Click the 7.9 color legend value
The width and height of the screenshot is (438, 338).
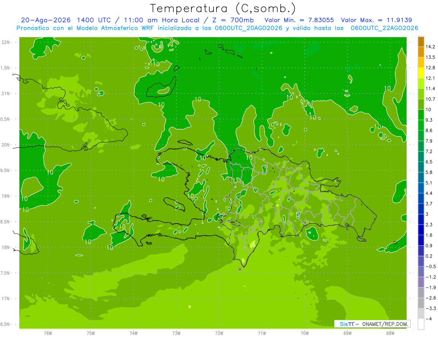[x=429, y=141]
